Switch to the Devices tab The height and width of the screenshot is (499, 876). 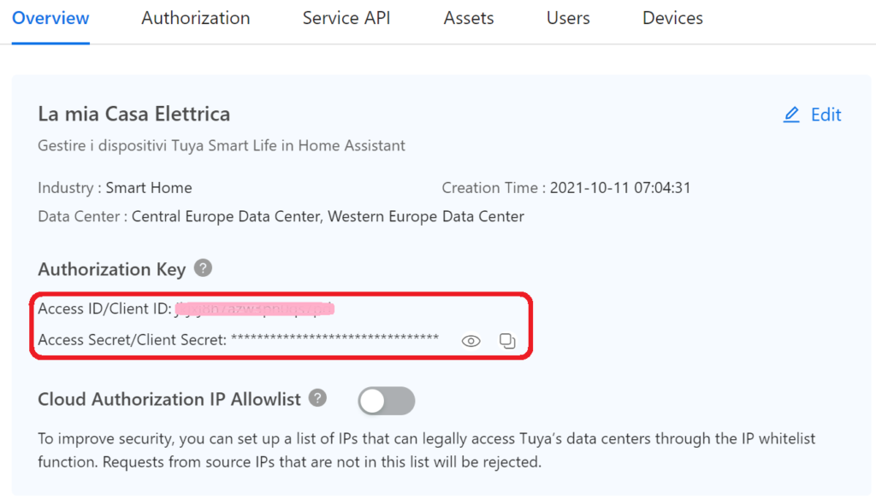click(x=672, y=18)
